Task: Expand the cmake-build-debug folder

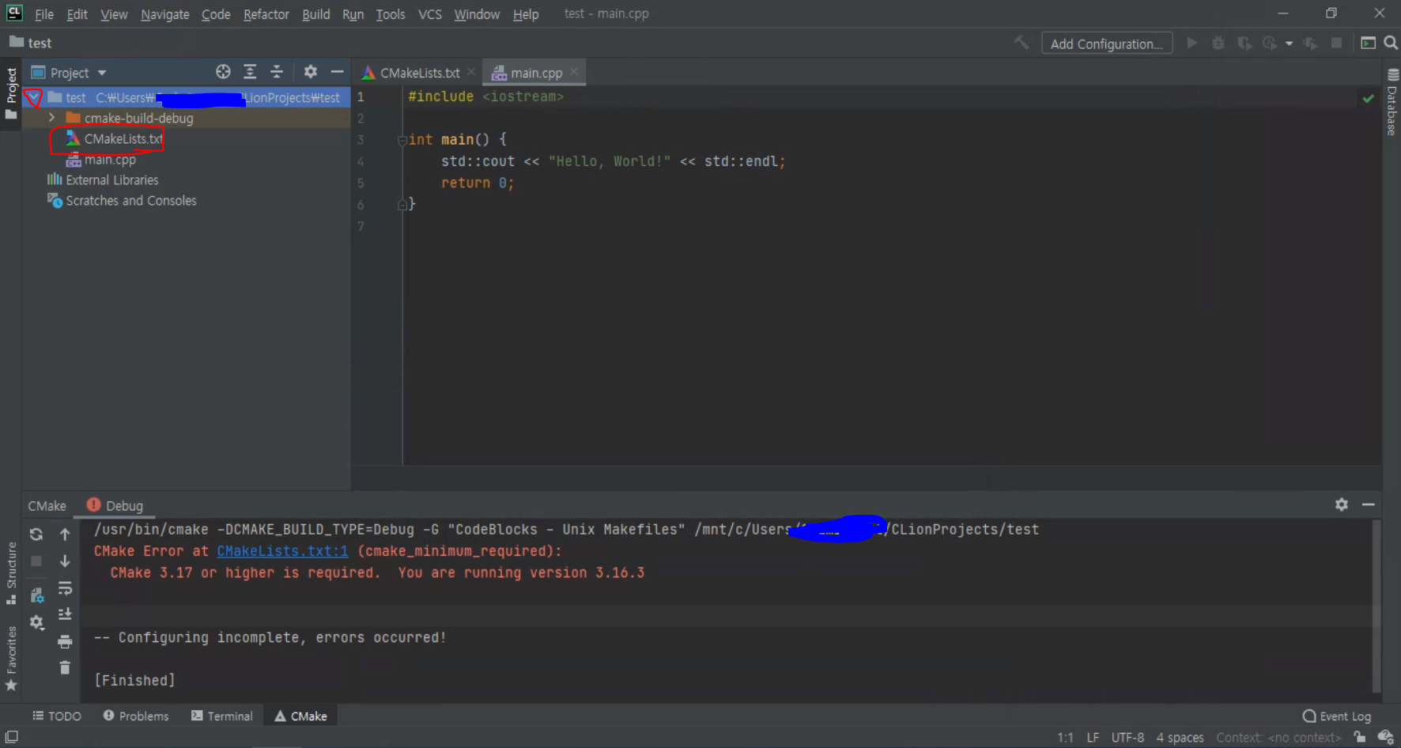Action: (51, 117)
